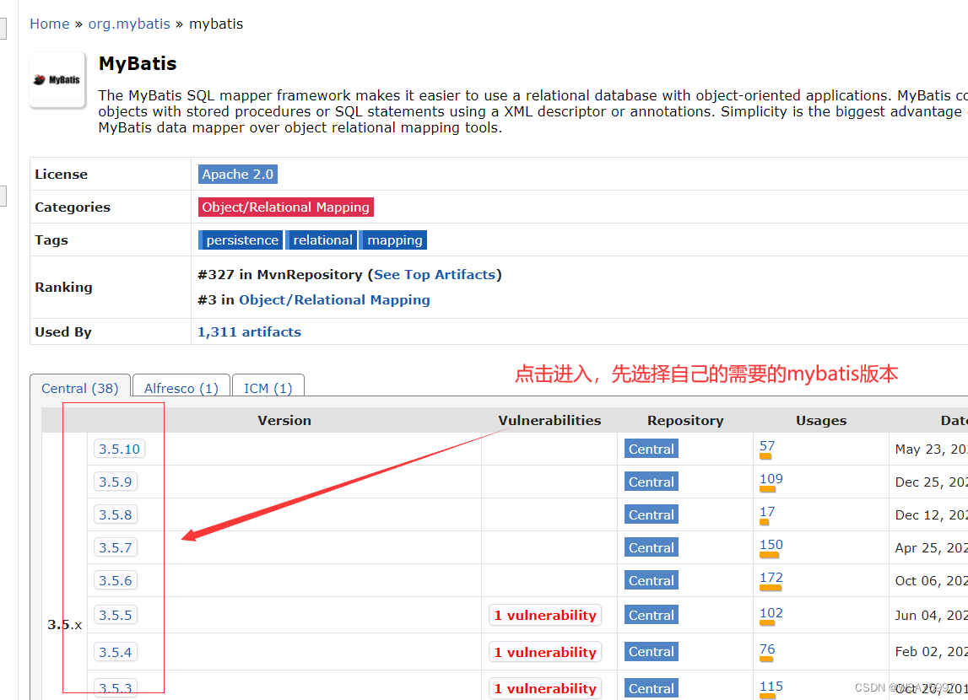Click the Vulnerabilities column header
Screen dimensions: 968x700
549,421
